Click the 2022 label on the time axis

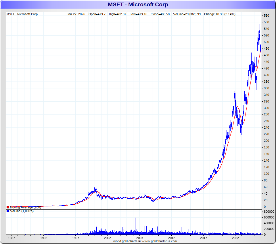click(235, 238)
